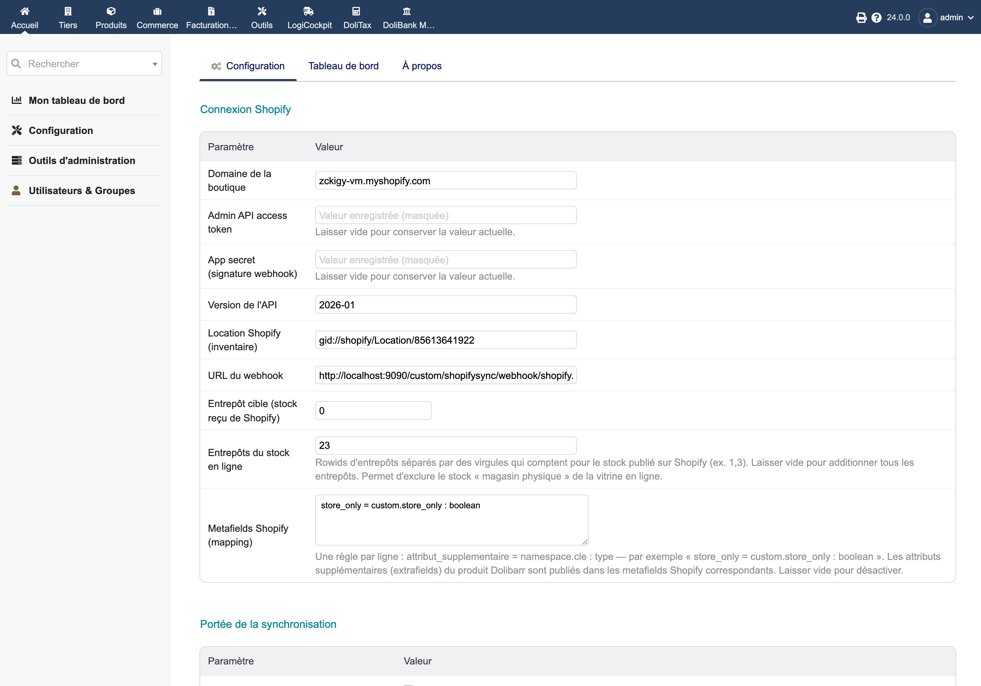Image resolution: width=981 pixels, height=686 pixels.
Task: Click the chart icon beside Mon tableau de bord
Action: 17,100
